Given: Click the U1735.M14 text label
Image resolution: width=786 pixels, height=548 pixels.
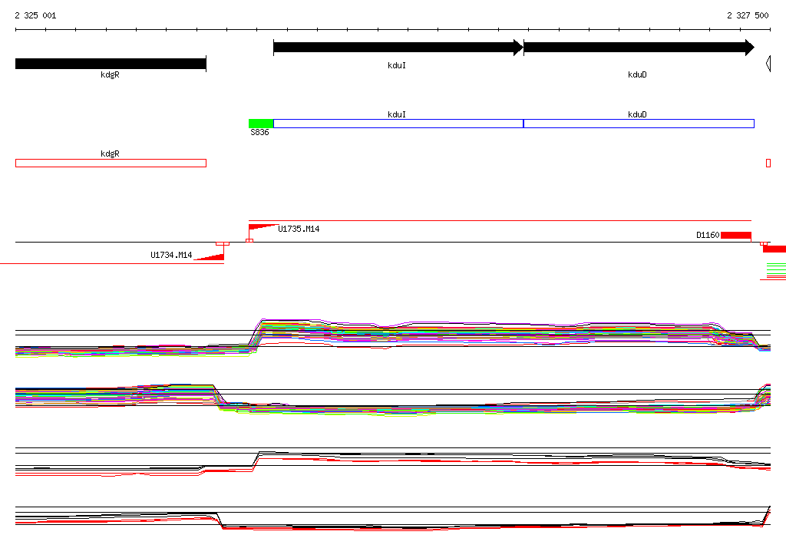Looking at the screenshot, I should click(299, 229).
